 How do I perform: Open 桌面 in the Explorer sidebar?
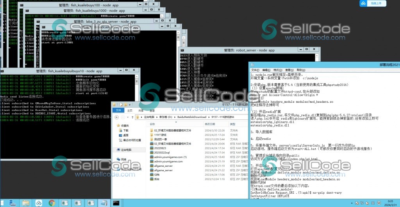(125, 135)
